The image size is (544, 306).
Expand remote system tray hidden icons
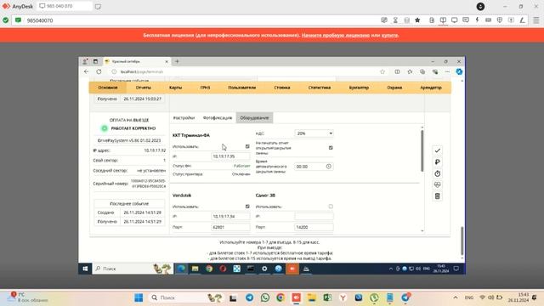pyautogui.click(x=391, y=269)
